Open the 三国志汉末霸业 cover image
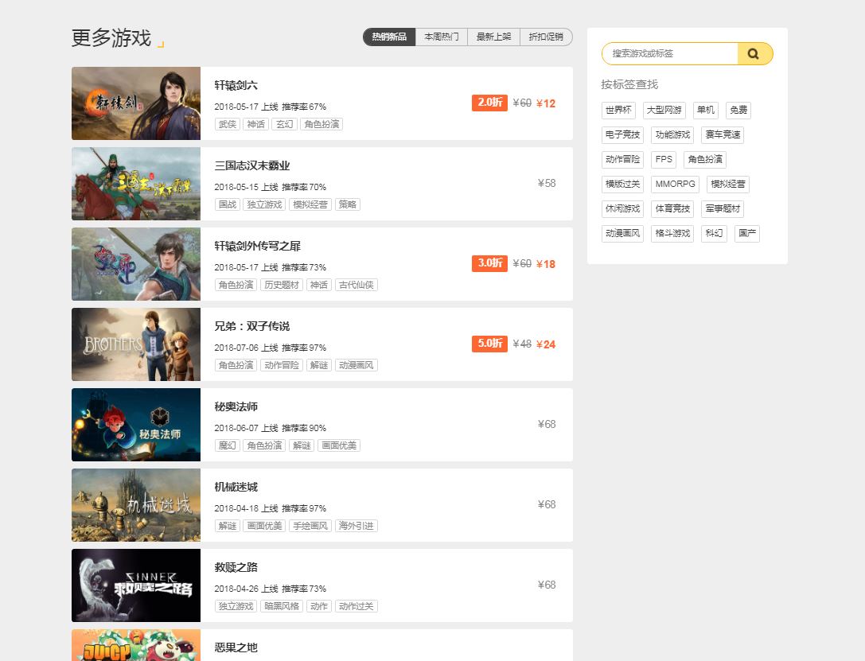This screenshot has height=661, width=865. point(136,184)
